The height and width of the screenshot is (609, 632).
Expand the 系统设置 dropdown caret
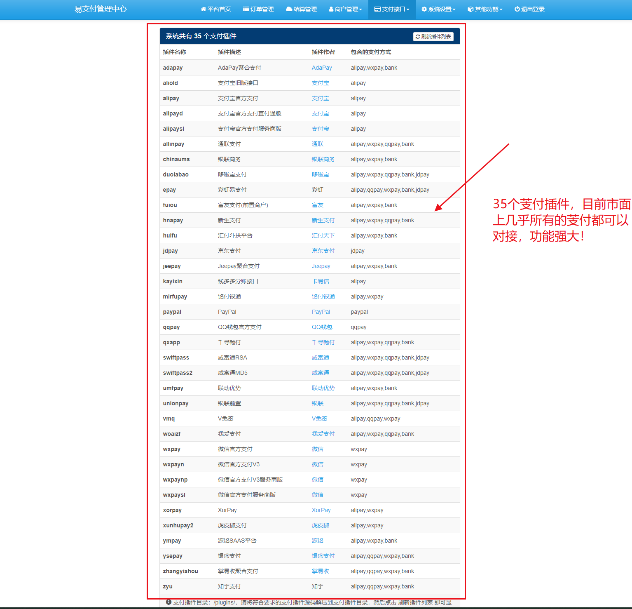click(454, 9)
